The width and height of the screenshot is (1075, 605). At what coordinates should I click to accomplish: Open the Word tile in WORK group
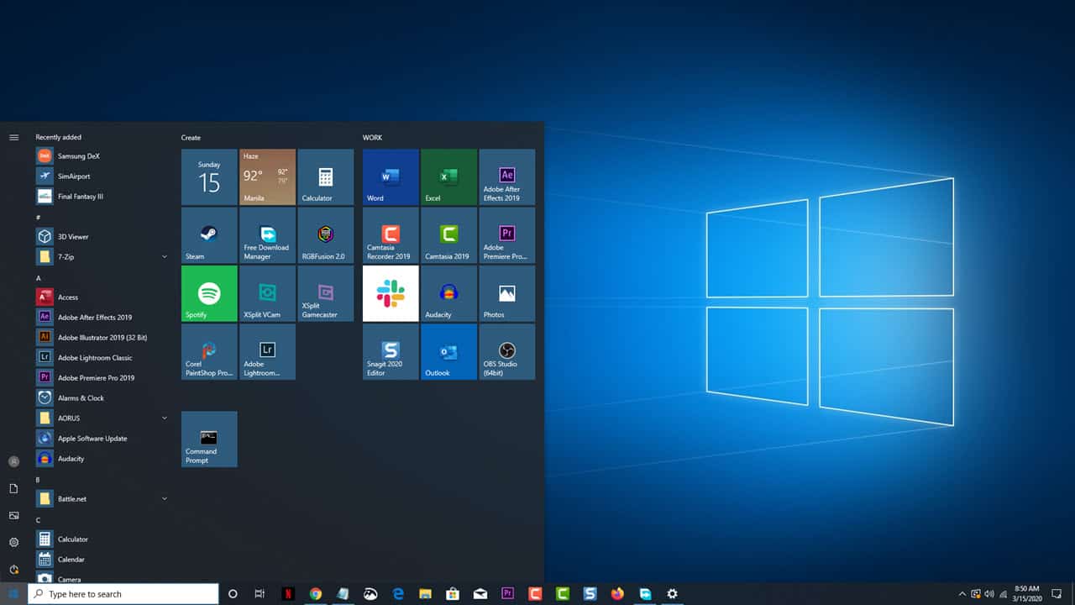pos(390,176)
